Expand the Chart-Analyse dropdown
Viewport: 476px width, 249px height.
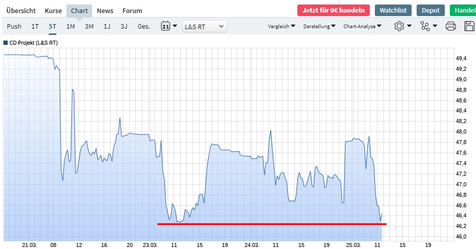click(362, 26)
